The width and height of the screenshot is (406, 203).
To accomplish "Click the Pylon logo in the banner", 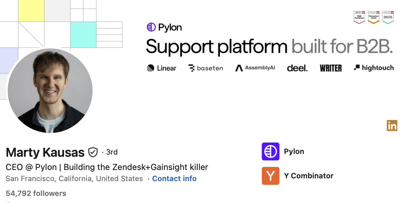I will point(164,27).
